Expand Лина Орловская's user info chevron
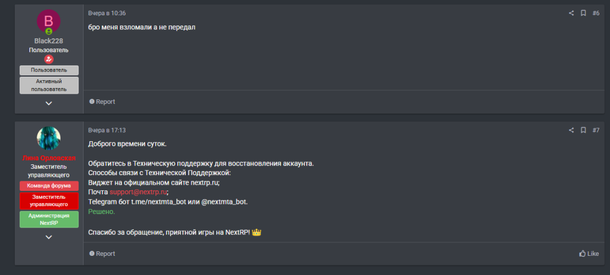 [49, 237]
